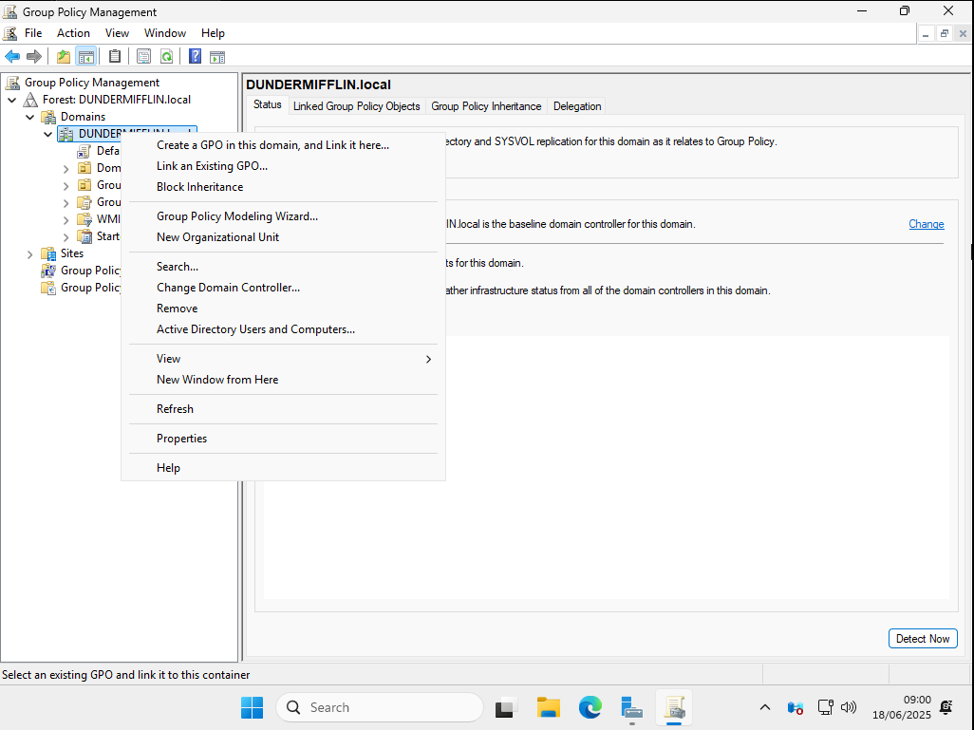Expand the Sites tree node

click(x=29, y=254)
